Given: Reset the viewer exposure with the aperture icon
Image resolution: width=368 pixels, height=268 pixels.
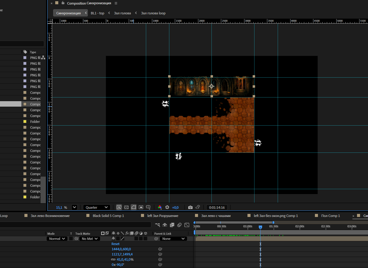Looking at the screenshot, I should 167,207.
